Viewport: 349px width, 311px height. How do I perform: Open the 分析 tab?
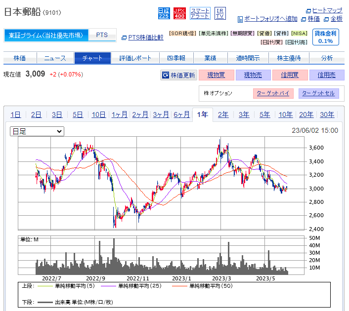[327, 58]
